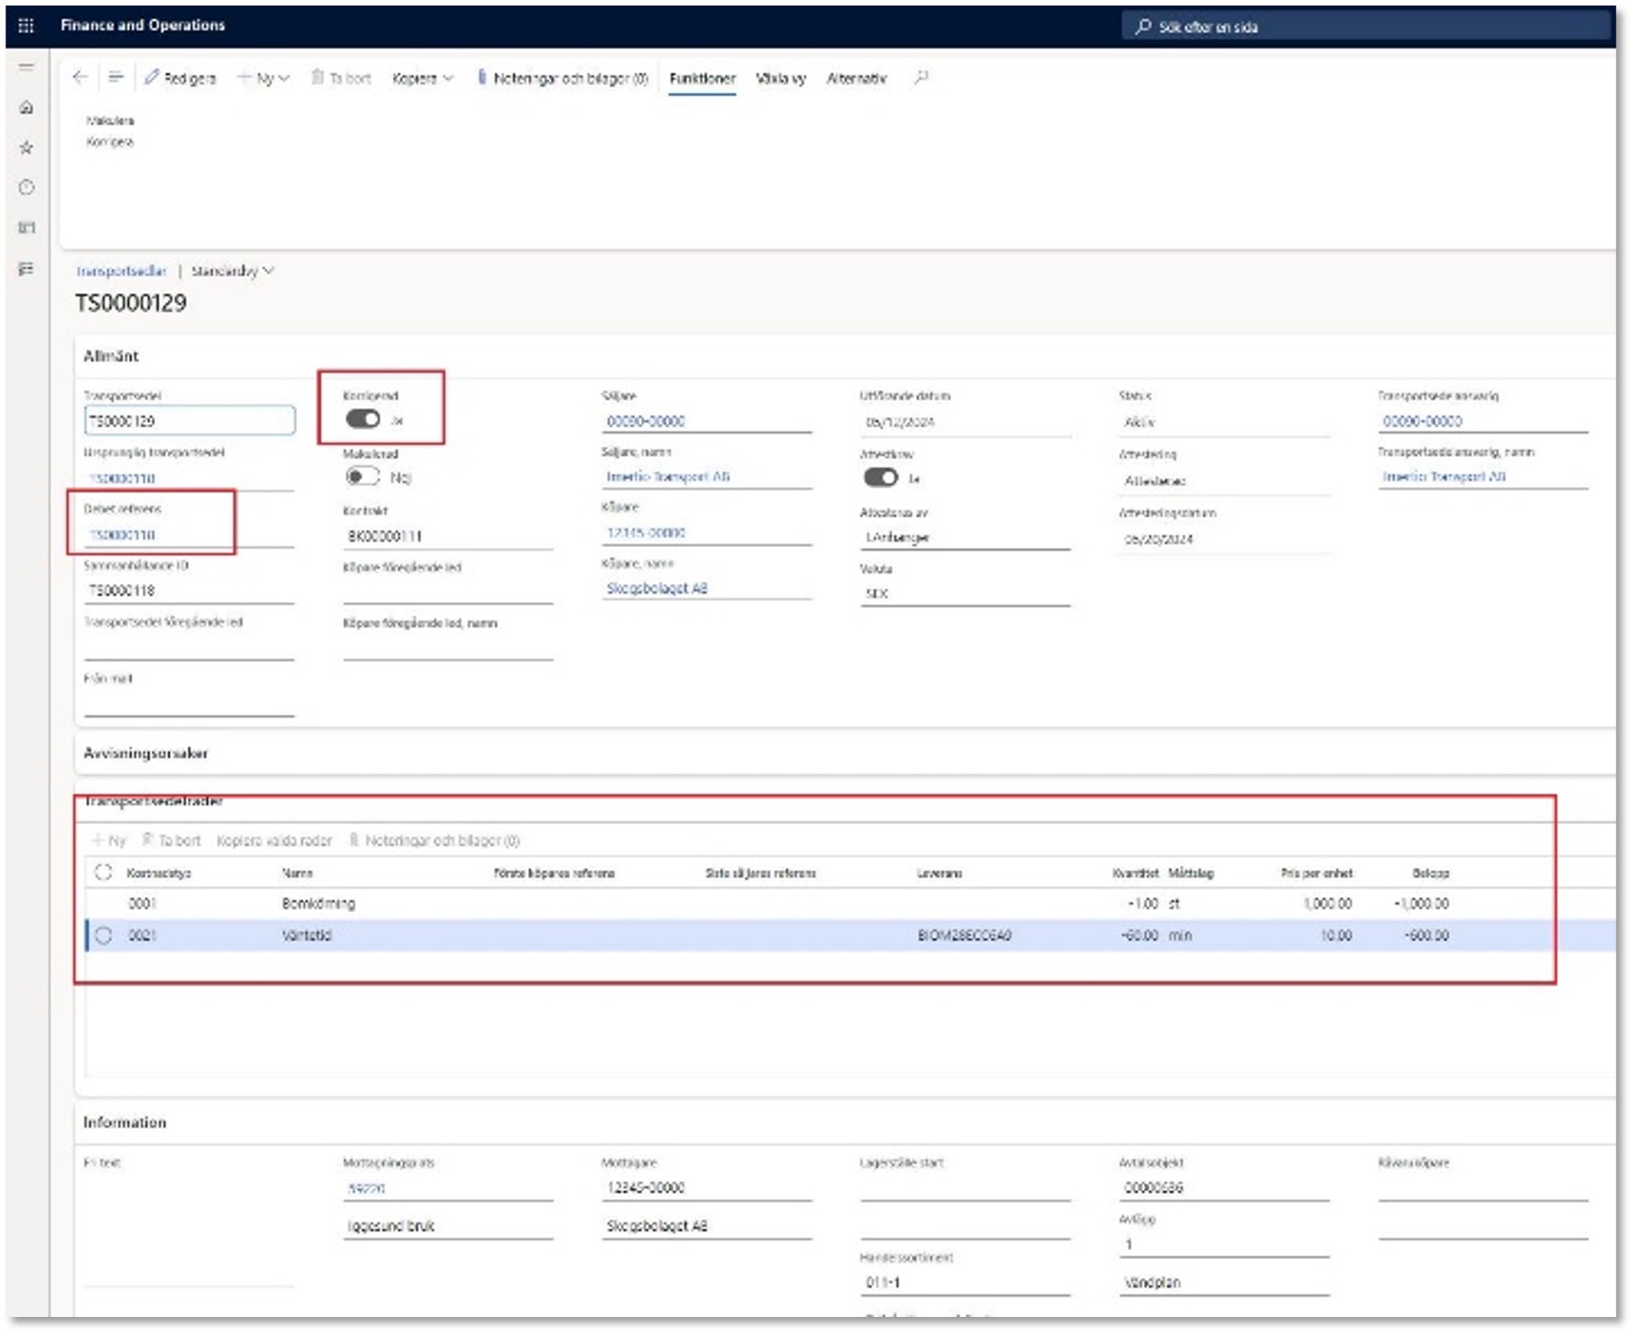1637x1339 pixels.
Task: Toggle the select-all circle in grid header
Action: tap(103, 873)
